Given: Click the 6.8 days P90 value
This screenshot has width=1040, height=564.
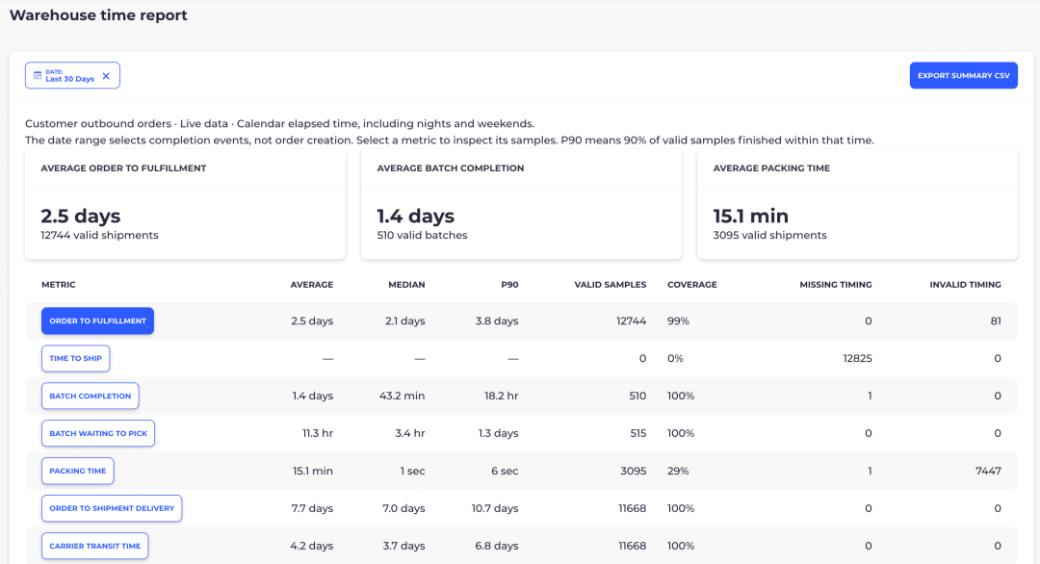Looking at the screenshot, I should [497, 546].
